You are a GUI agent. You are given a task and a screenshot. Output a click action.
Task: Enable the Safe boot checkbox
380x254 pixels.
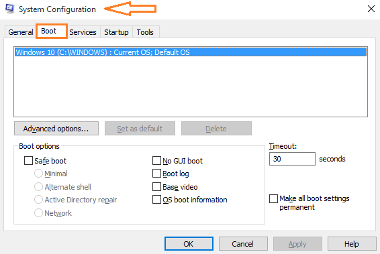coord(28,160)
